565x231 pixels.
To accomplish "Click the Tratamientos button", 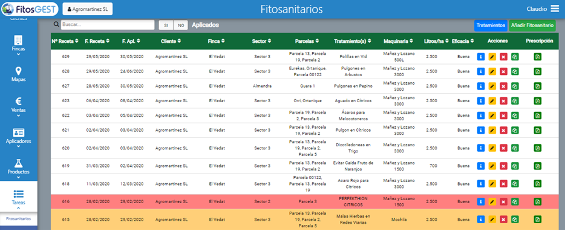I will 491,25.
